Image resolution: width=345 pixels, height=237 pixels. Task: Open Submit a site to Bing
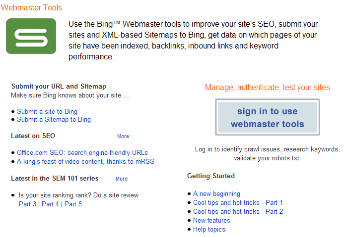pos(47,112)
